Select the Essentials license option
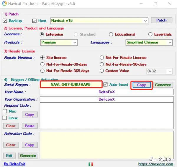The width and height of the screenshot is (177, 167). (x=150, y=34)
